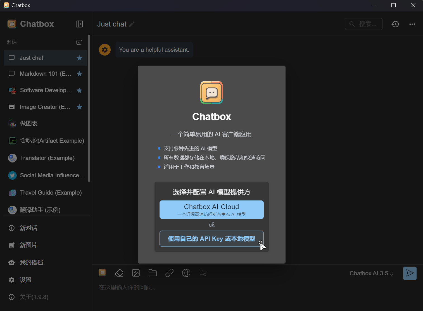This screenshot has height=311, width=423.
Task: Click the 一个简单易用的 AI 客户端应用 tagline
Action: 211,134
